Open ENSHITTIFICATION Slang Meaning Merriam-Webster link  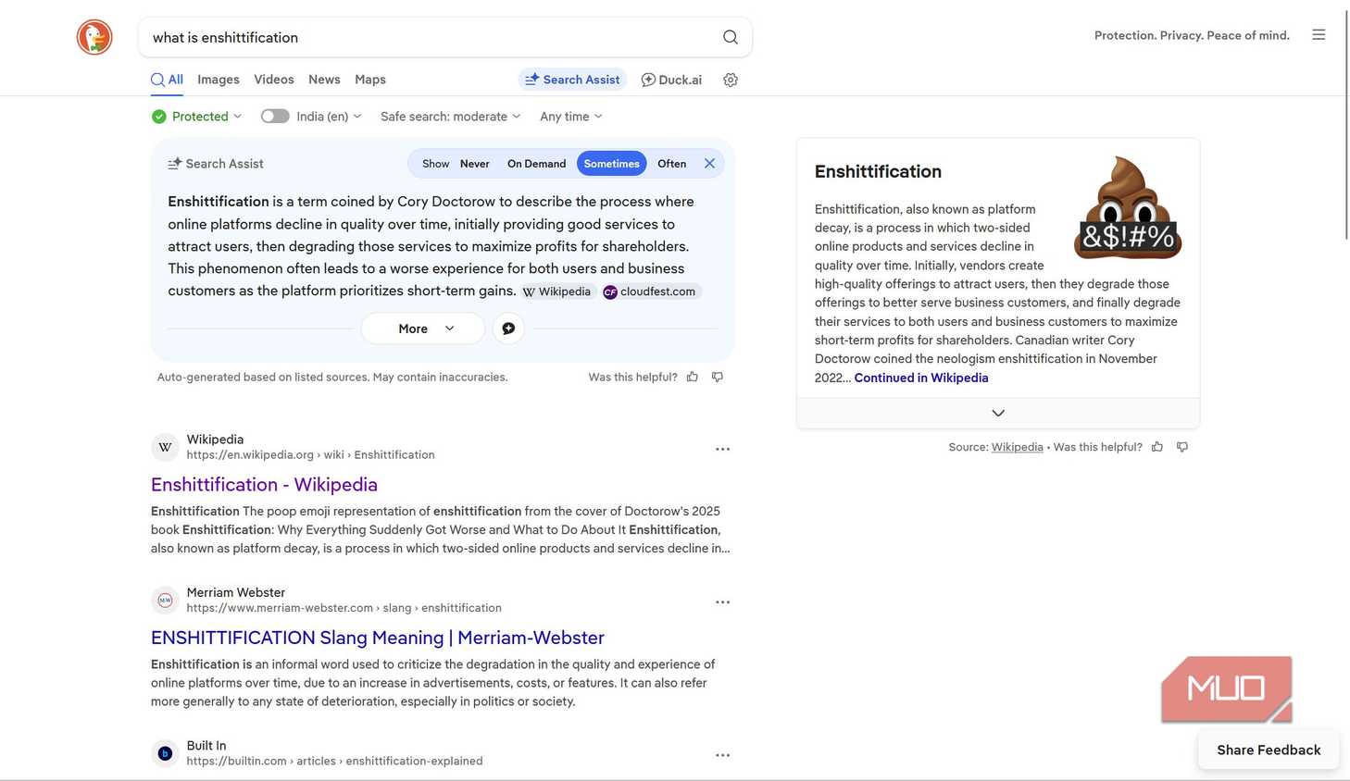(378, 638)
